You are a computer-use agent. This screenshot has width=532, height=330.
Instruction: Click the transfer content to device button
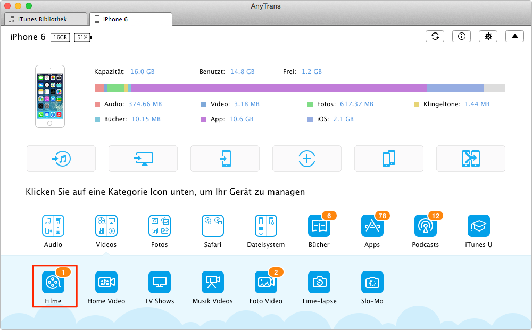coord(225,159)
